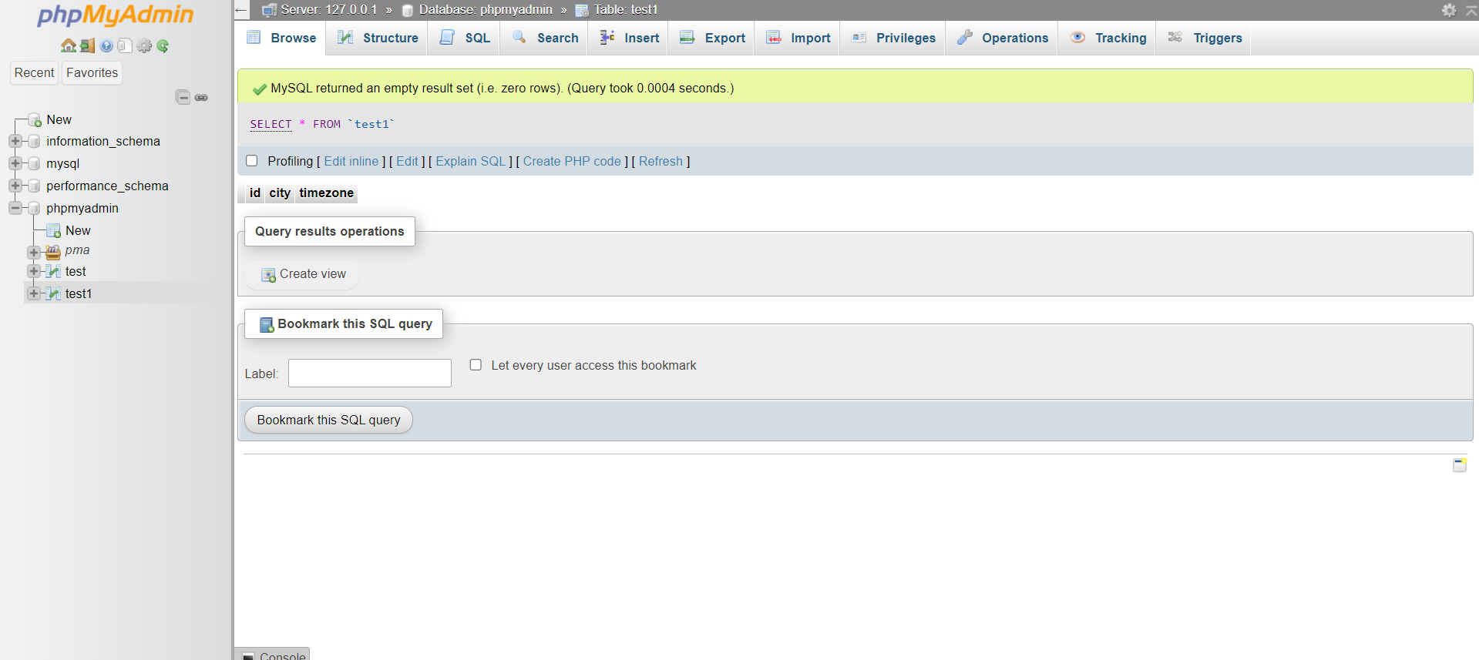Screen dimensions: 1479x660
Task: Click Explain SQL link
Action: point(470,161)
